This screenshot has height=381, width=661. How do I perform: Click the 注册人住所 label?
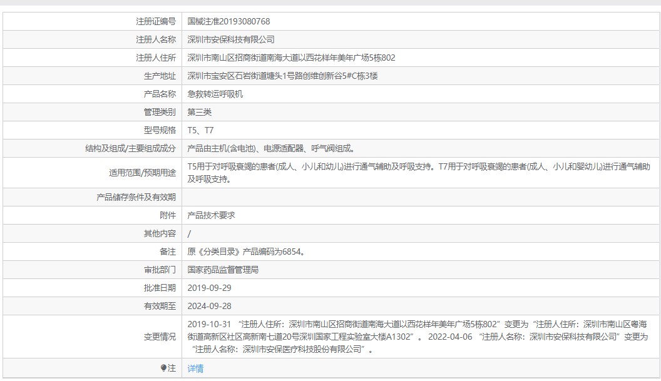point(156,58)
